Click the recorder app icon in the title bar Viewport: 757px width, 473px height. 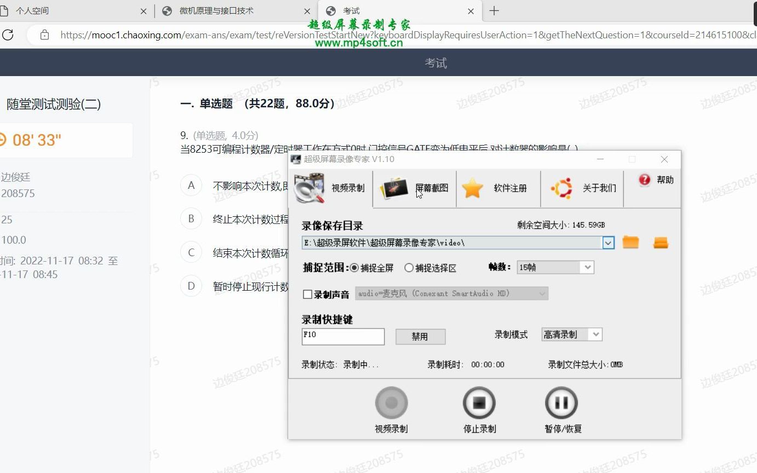click(296, 159)
